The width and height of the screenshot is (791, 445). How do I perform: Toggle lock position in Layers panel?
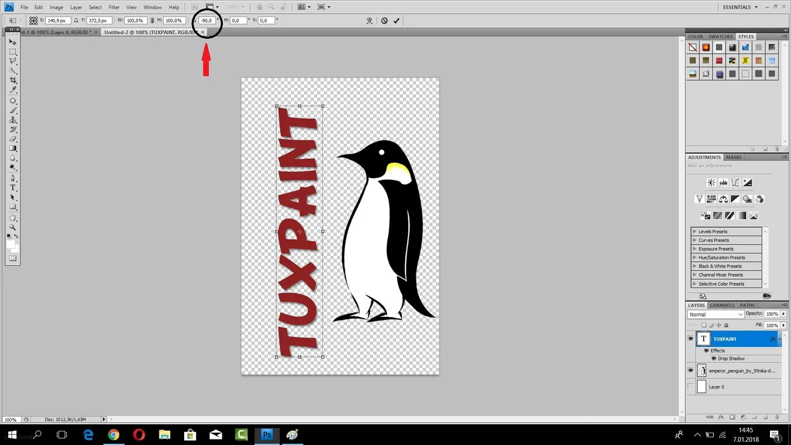719,325
